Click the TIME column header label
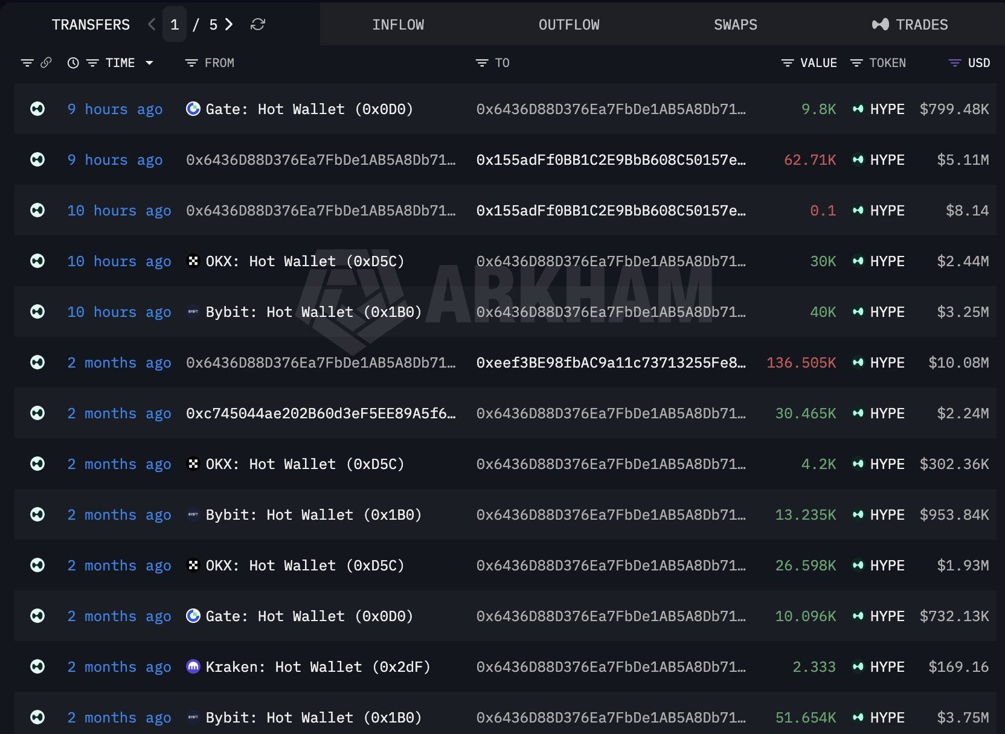 click(120, 63)
